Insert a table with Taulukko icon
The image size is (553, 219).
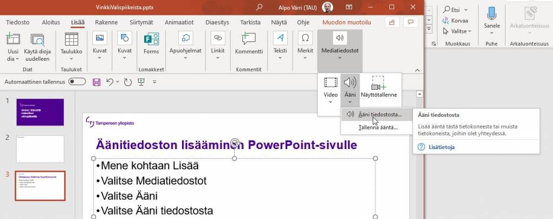click(x=71, y=39)
